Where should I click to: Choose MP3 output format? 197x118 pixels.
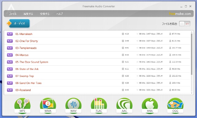click(x=22, y=106)
